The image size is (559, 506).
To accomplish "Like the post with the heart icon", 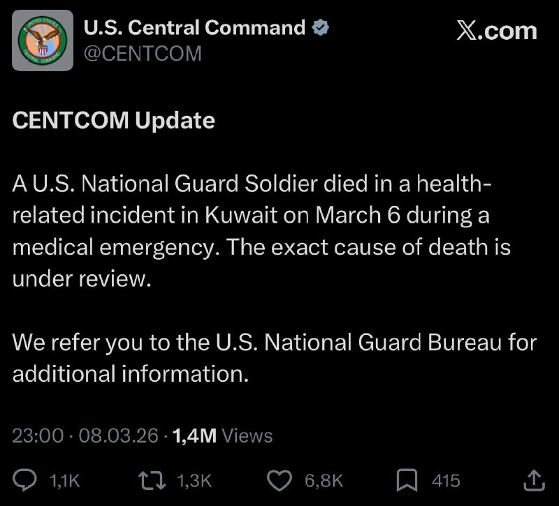I will pos(281,479).
